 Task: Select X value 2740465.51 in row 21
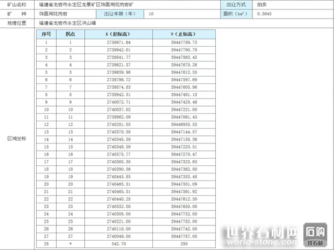(119, 191)
